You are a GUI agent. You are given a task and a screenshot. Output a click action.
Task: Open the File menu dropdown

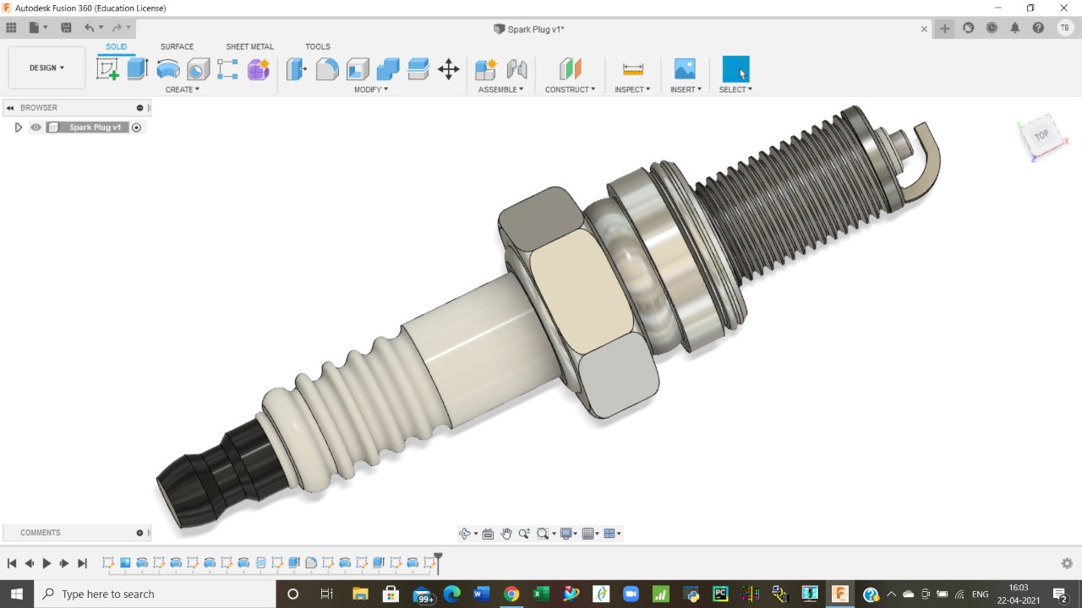[x=39, y=28]
